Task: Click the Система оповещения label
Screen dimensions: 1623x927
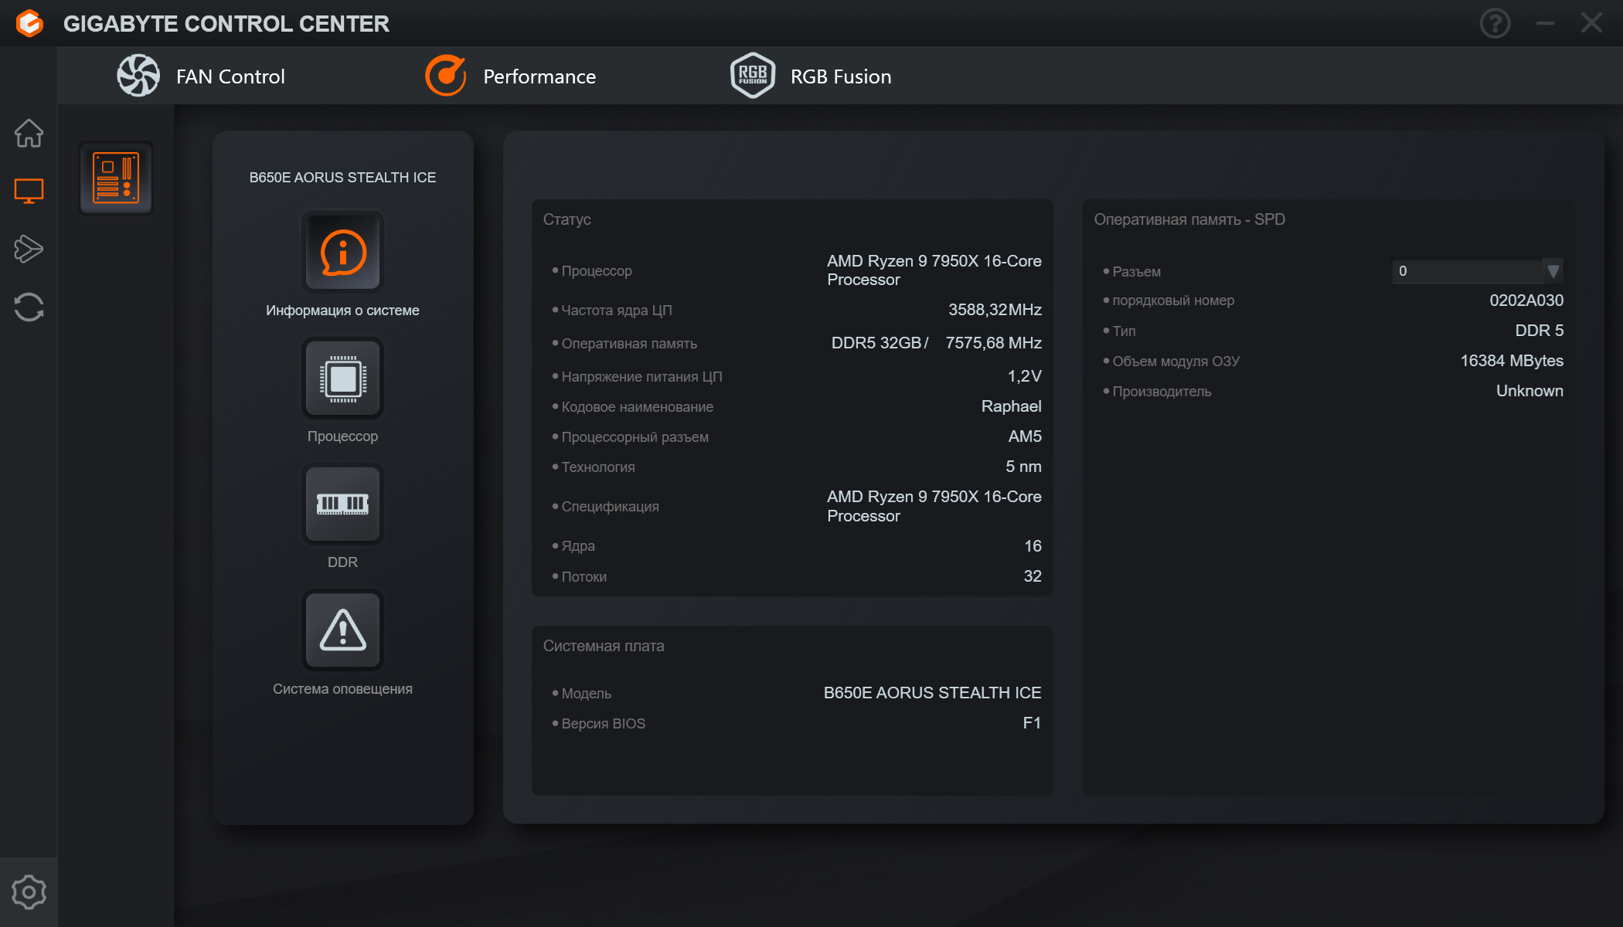Action: 342,688
